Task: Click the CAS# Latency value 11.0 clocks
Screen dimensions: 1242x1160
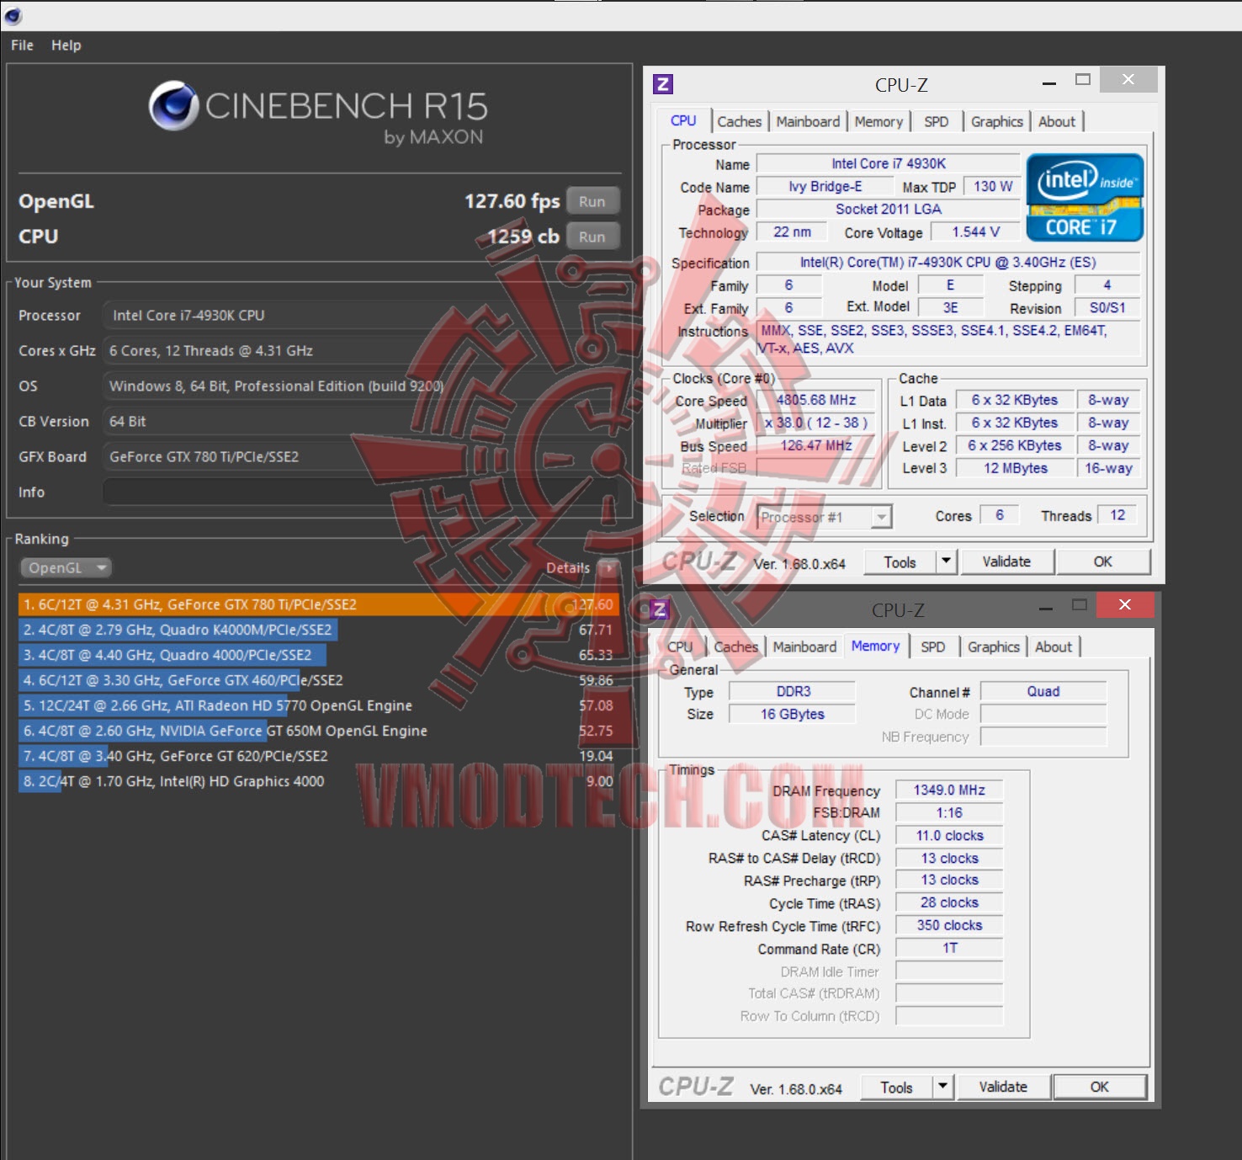Action: (x=949, y=836)
